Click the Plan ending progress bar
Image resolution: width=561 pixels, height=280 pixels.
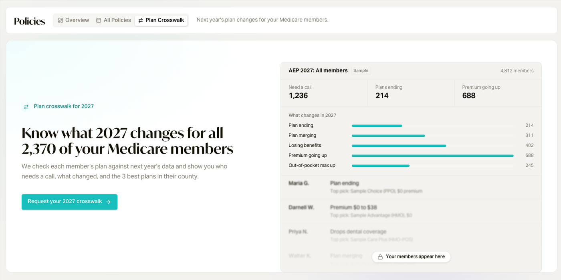click(x=432, y=126)
